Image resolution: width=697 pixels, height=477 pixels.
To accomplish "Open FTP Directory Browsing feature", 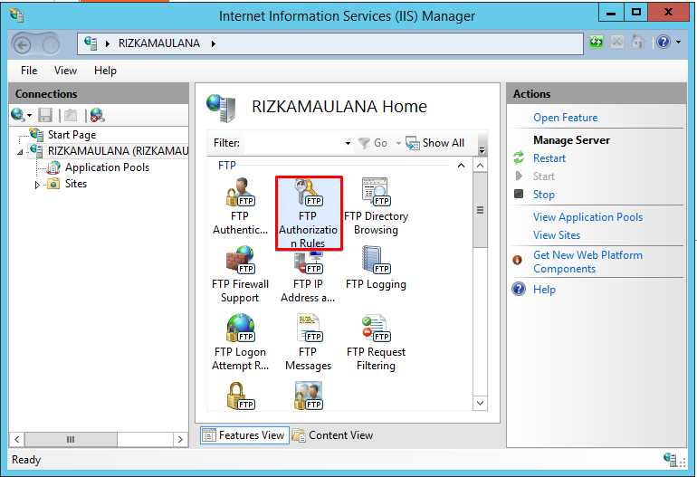I will (376, 206).
